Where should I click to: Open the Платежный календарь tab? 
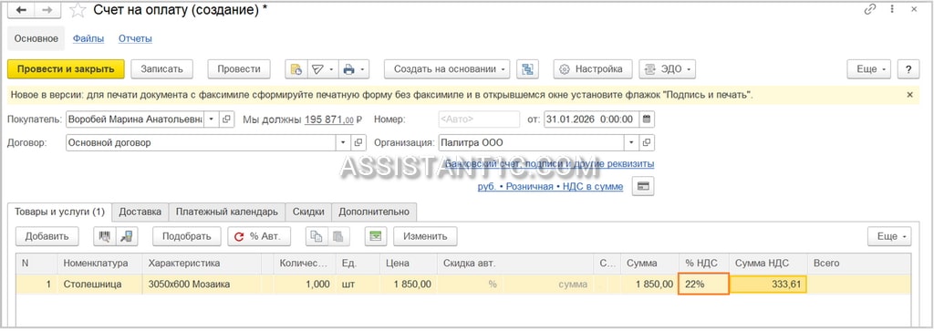tap(227, 212)
